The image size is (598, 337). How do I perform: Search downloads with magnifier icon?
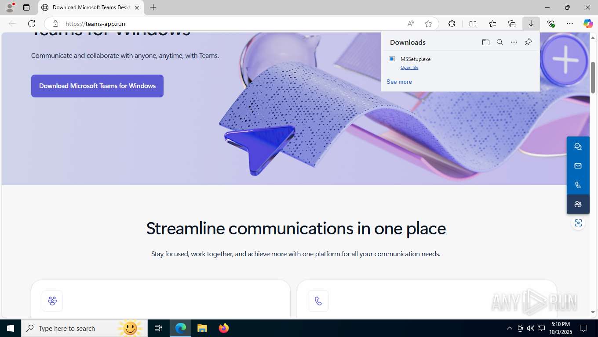click(x=500, y=42)
